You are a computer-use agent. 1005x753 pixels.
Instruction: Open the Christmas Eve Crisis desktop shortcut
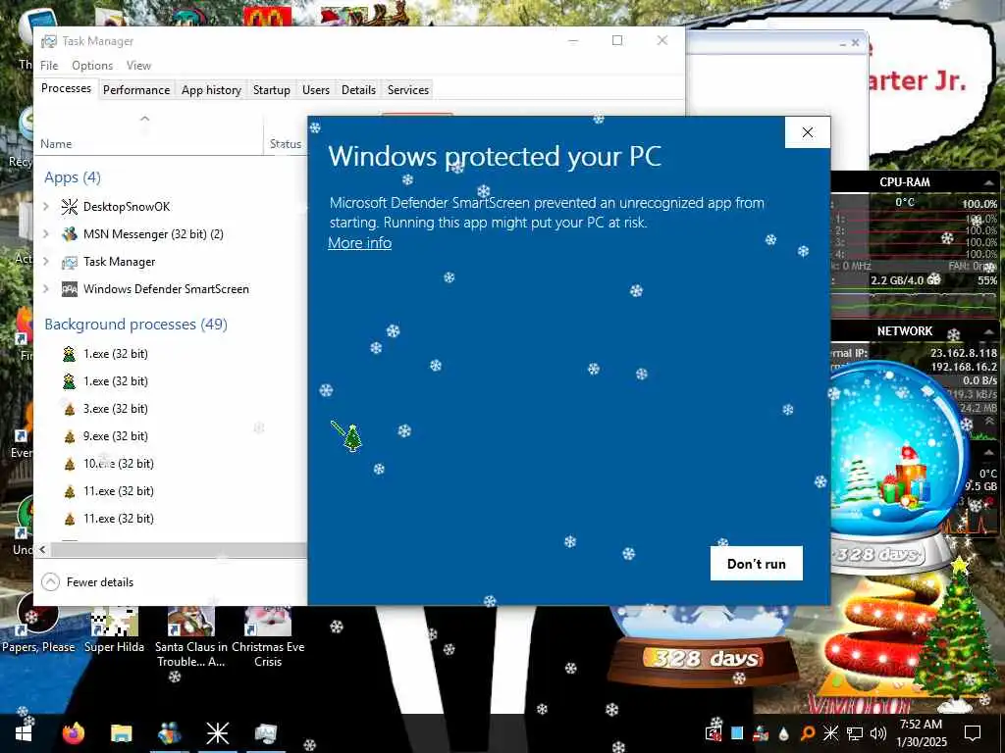point(268,636)
